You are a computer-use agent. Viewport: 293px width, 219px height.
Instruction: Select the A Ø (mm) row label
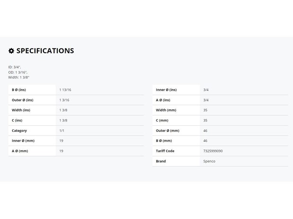pyautogui.click(x=20, y=151)
